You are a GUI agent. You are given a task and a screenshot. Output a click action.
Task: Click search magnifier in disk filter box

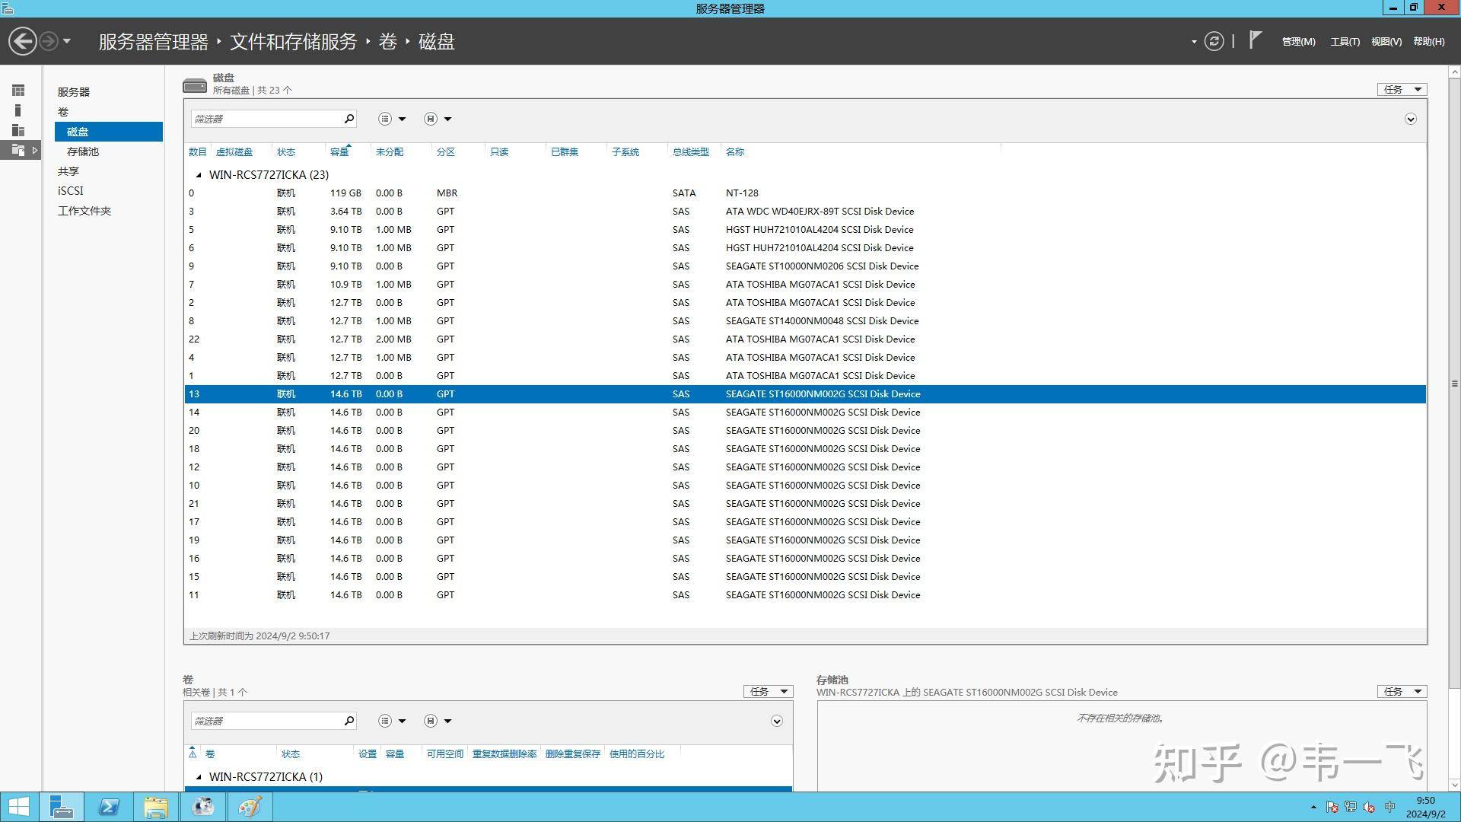click(349, 119)
